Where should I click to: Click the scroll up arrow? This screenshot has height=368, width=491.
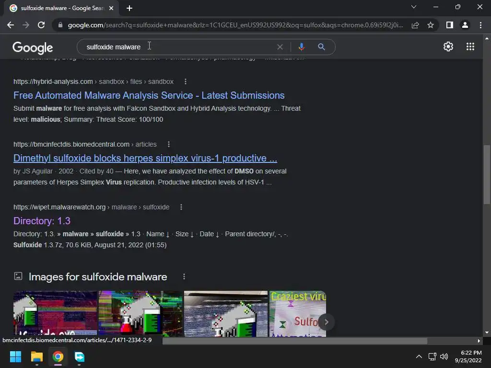pyautogui.click(x=487, y=38)
